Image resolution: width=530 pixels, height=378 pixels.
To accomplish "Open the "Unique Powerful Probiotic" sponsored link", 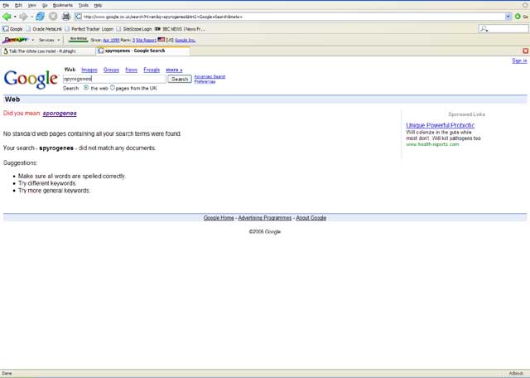I will click(440, 125).
